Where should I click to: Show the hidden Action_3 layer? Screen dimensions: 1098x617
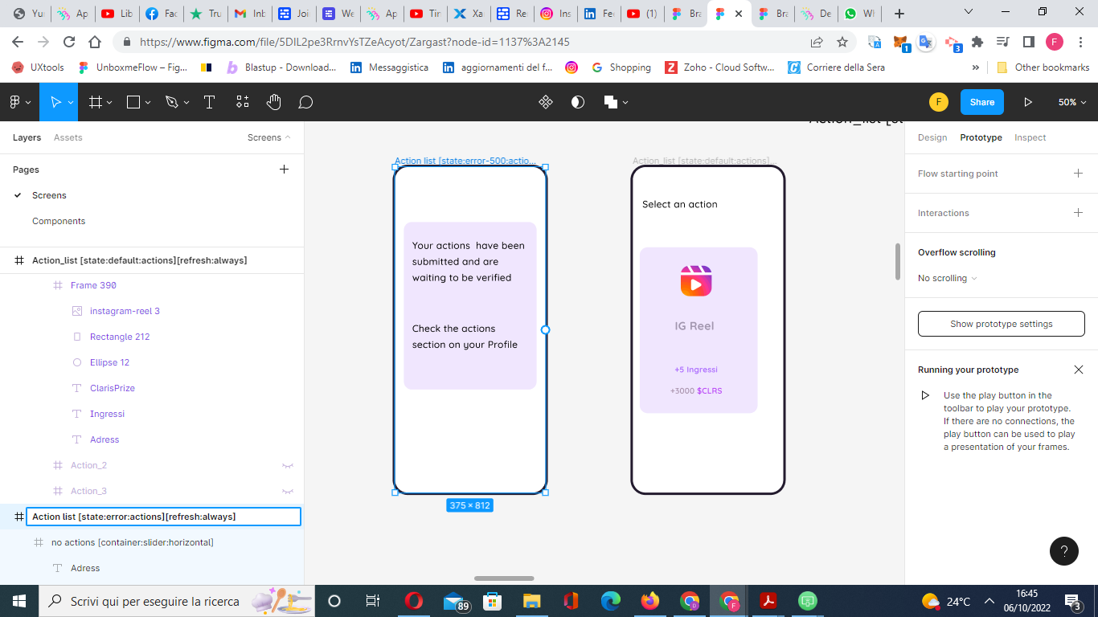[x=287, y=491]
